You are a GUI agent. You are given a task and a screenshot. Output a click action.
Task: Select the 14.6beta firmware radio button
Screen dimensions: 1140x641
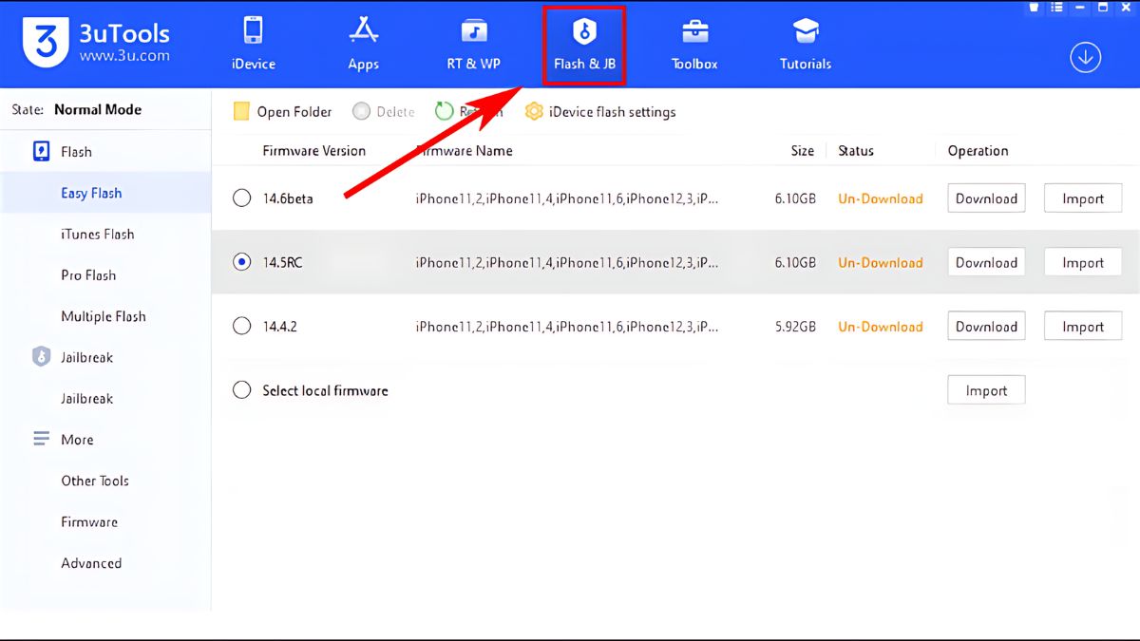point(241,198)
